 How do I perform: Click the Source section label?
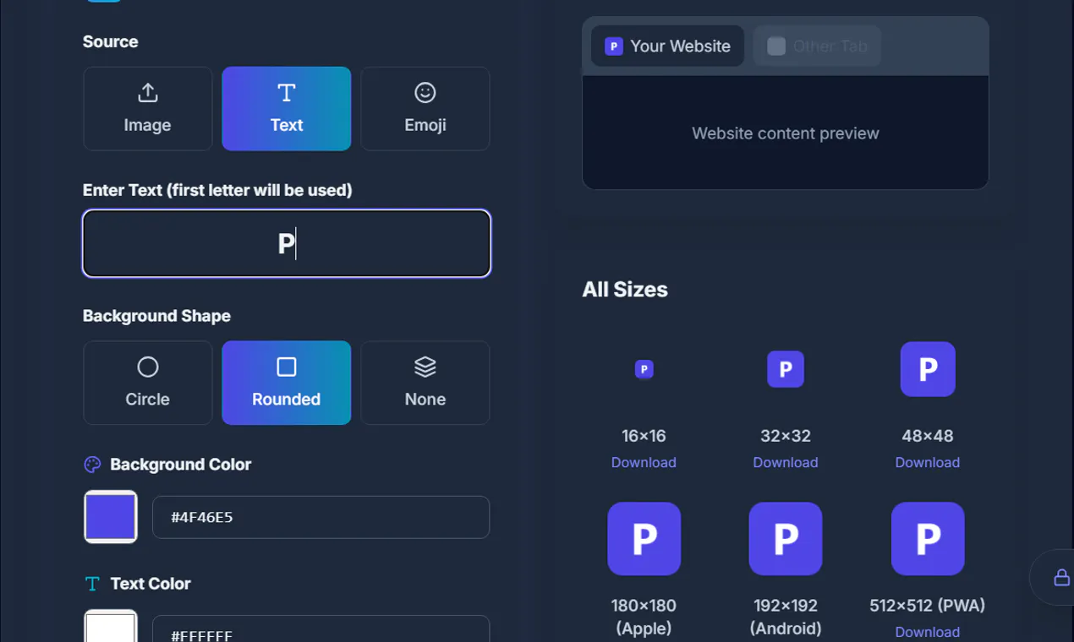[x=110, y=41]
